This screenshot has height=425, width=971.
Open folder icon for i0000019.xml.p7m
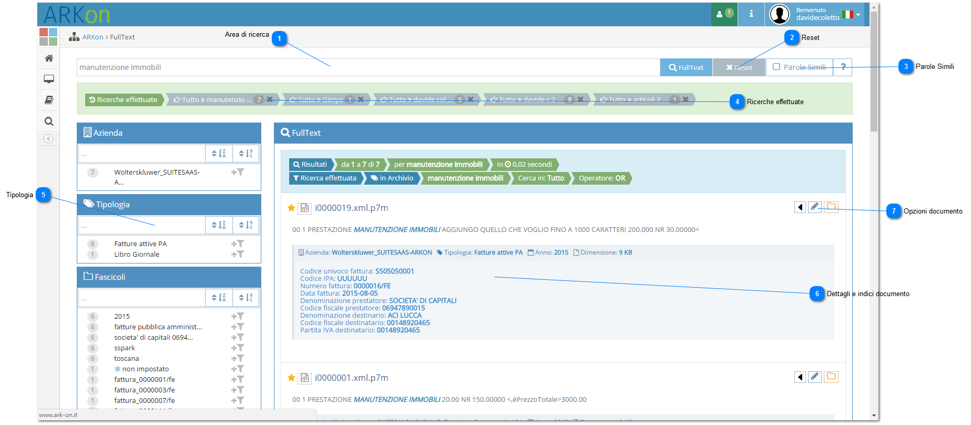tap(831, 207)
